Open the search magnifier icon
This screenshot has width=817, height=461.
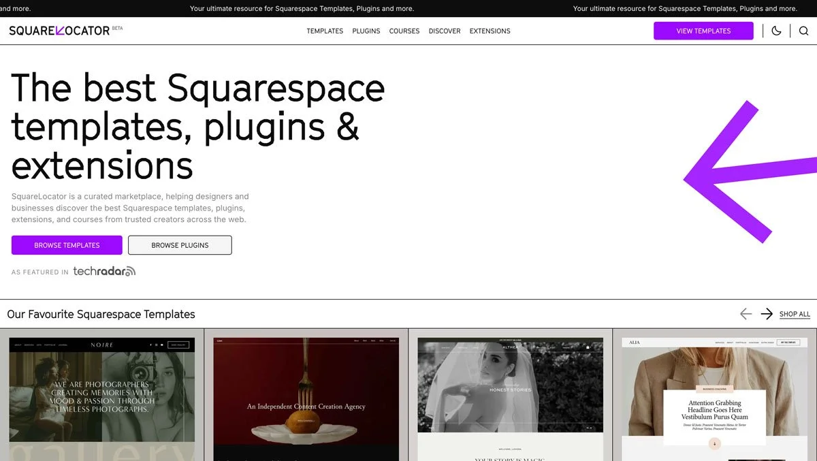coord(803,31)
